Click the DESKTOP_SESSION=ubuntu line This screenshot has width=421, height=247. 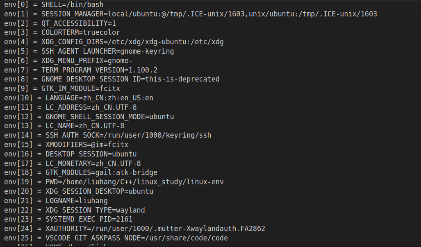[x=71, y=154]
